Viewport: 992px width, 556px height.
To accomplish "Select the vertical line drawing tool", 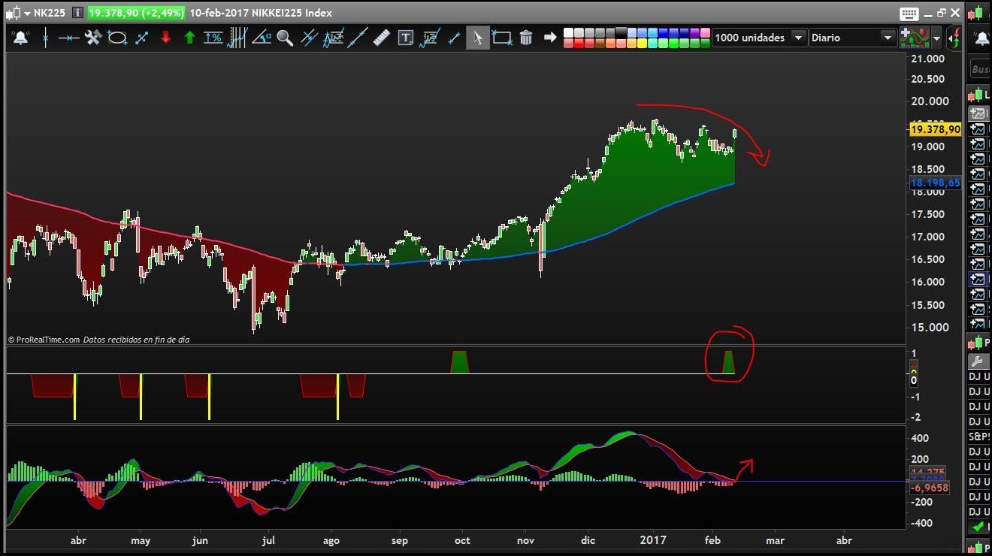I will click(45, 38).
